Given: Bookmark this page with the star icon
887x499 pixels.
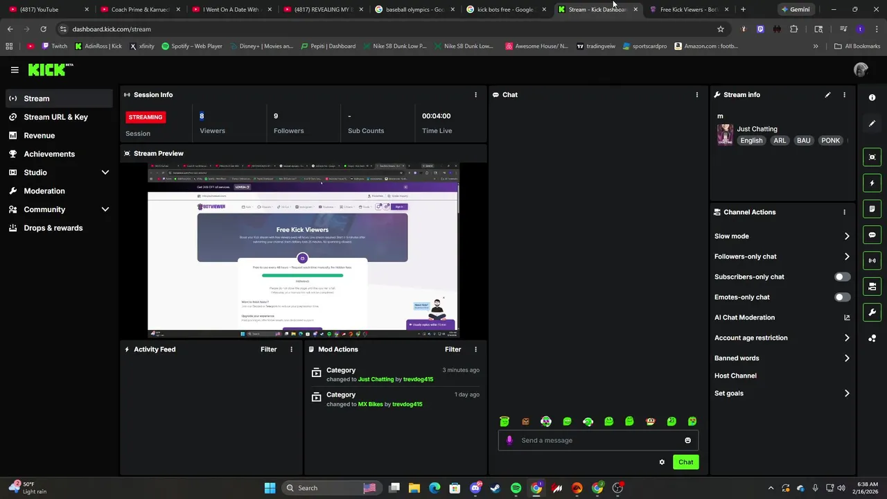Looking at the screenshot, I should coord(721,29).
